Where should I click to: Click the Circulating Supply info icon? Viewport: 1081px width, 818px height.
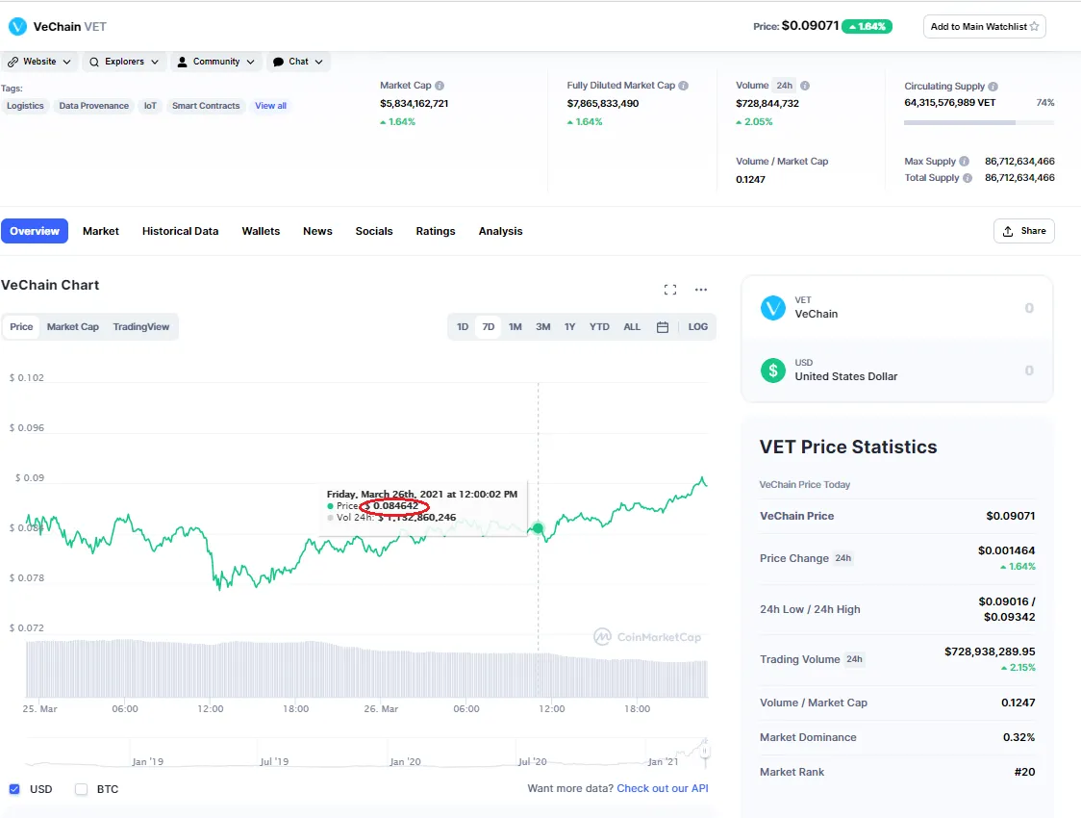coord(993,87)
